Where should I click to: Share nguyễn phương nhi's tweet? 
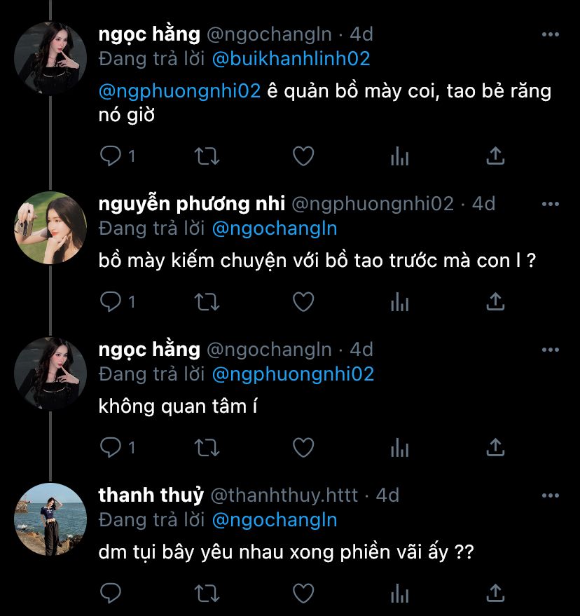pos(495,301)
